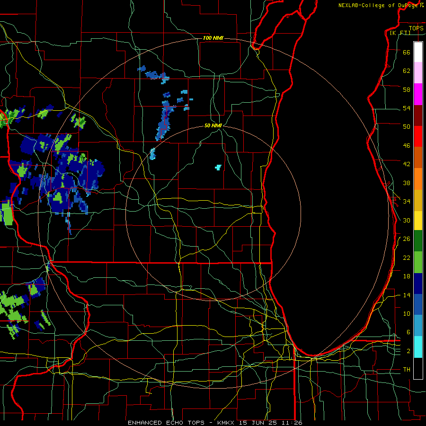Click the 'ENHANCED ECHO TOPS' title text

pos(166,423)
